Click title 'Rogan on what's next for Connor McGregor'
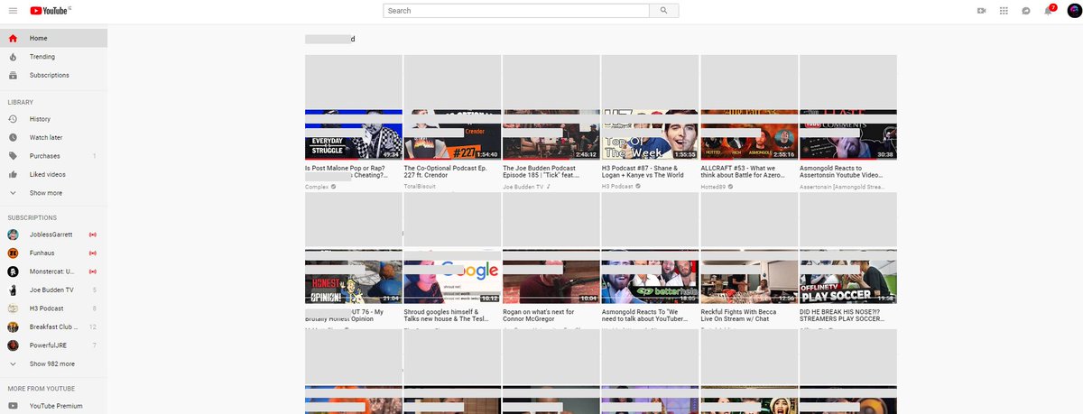Viewport: 1083px width, 414px height. click(539, 315)
